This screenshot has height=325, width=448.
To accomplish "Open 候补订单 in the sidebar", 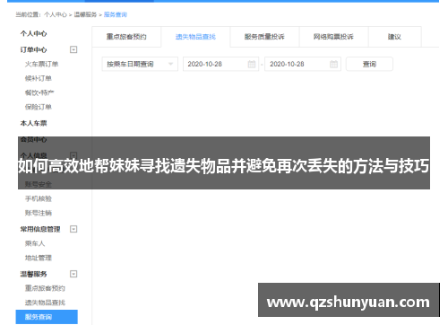I will (x=39, y=78).
